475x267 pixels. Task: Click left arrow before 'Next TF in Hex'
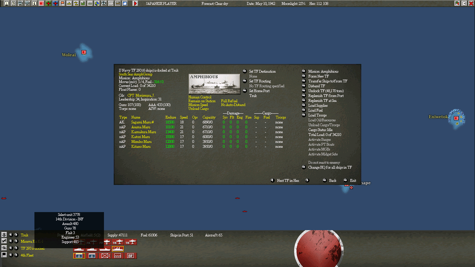272,180
